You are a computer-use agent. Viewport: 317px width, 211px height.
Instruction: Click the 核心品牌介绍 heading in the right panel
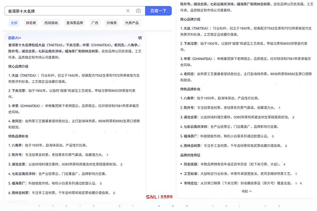pyautogui.click(x=190, y=19)
